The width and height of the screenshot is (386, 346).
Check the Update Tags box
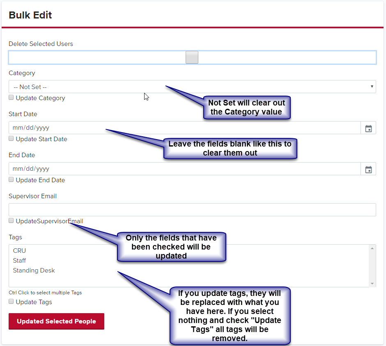point(11,302)
